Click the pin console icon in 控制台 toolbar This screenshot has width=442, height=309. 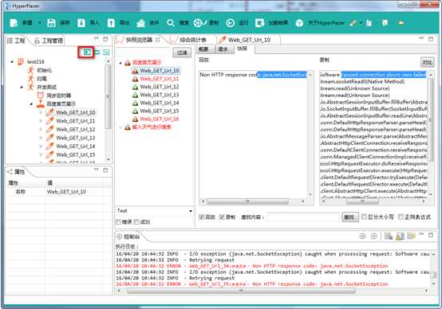411,236
